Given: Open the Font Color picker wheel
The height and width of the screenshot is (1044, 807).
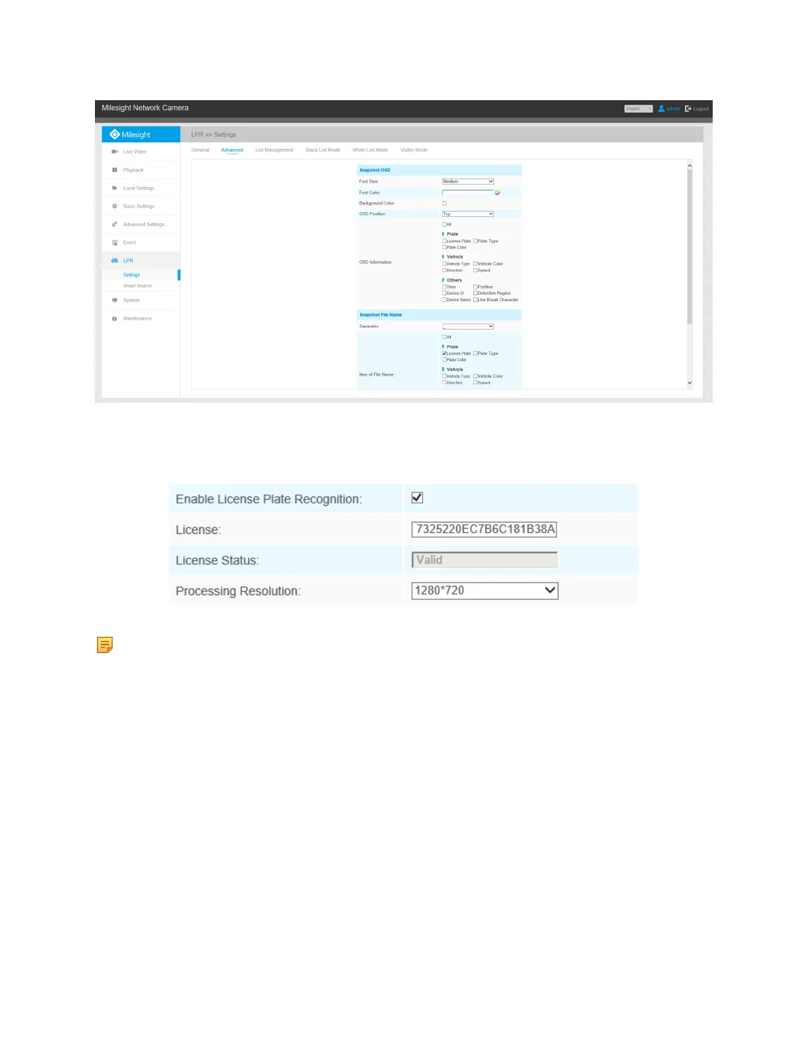Looking at the screenshot, I should [497, 192].
